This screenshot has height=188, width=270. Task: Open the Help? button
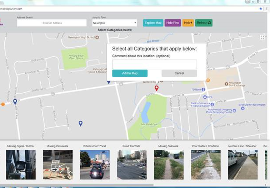pos(188,23)
